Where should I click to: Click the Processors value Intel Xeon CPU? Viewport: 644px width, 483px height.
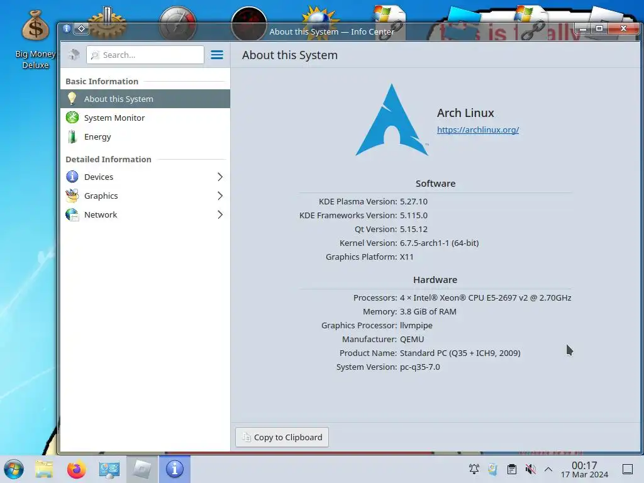pos(486,297)
